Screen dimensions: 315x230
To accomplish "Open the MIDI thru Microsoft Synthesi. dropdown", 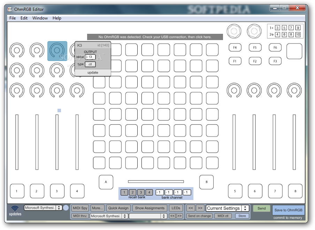I will tap(109, 216).
